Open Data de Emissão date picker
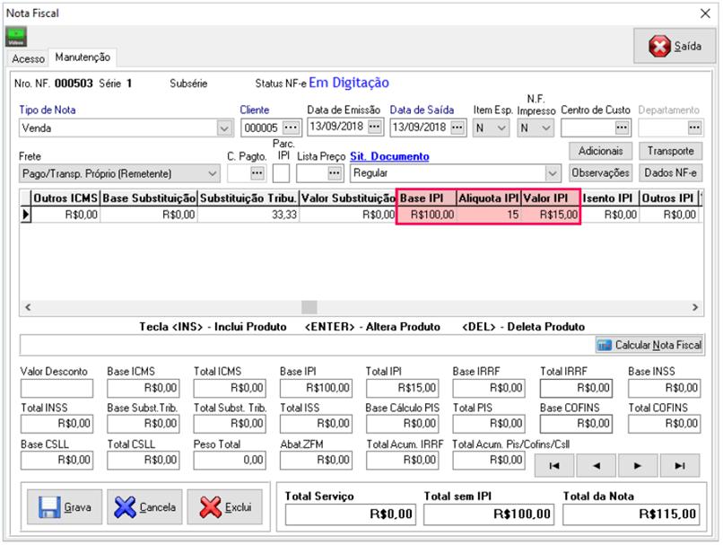 pos(375,127)
